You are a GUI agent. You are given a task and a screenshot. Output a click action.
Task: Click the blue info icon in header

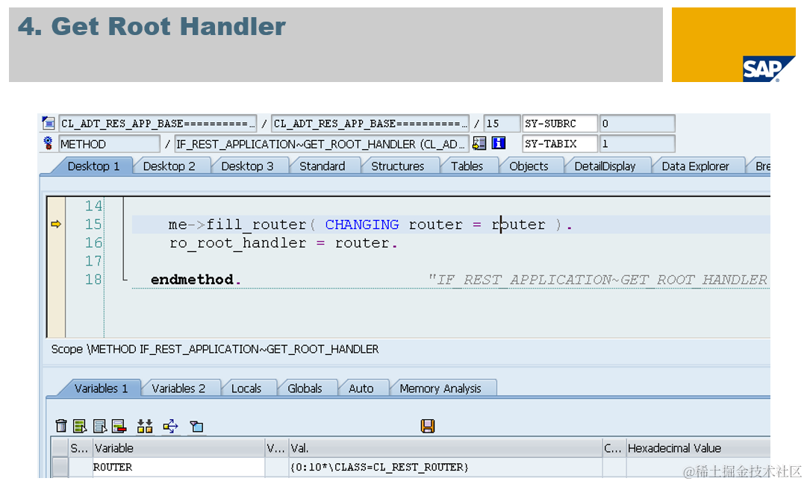pos(499,143)
